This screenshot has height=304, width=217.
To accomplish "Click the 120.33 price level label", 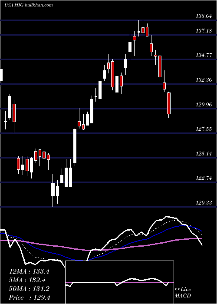I will (x=204, y=203).
